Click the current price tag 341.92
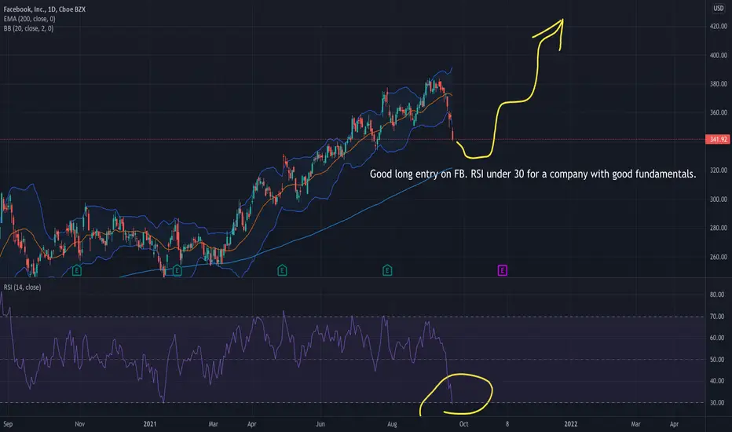Screen dimensions: 732x432 (718, 139)
